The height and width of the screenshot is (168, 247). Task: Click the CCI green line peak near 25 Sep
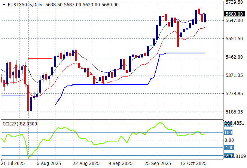click(x=160, y=122)
